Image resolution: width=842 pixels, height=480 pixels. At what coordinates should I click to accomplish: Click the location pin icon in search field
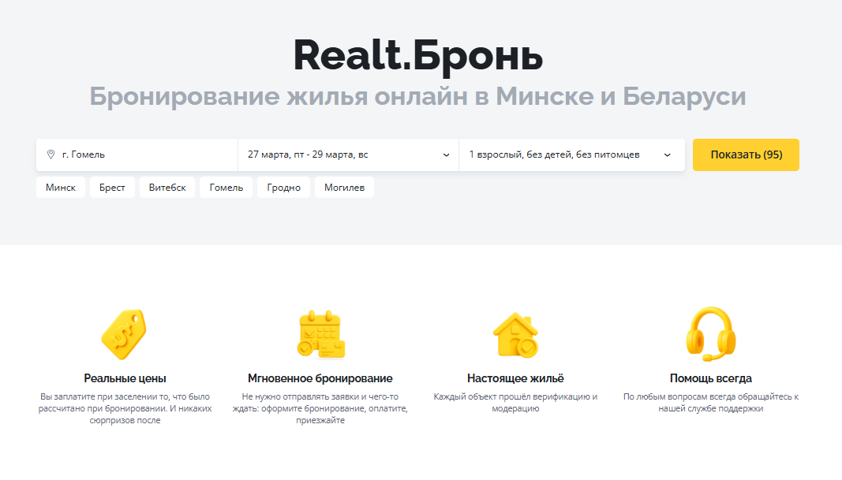tap(51, 154)
